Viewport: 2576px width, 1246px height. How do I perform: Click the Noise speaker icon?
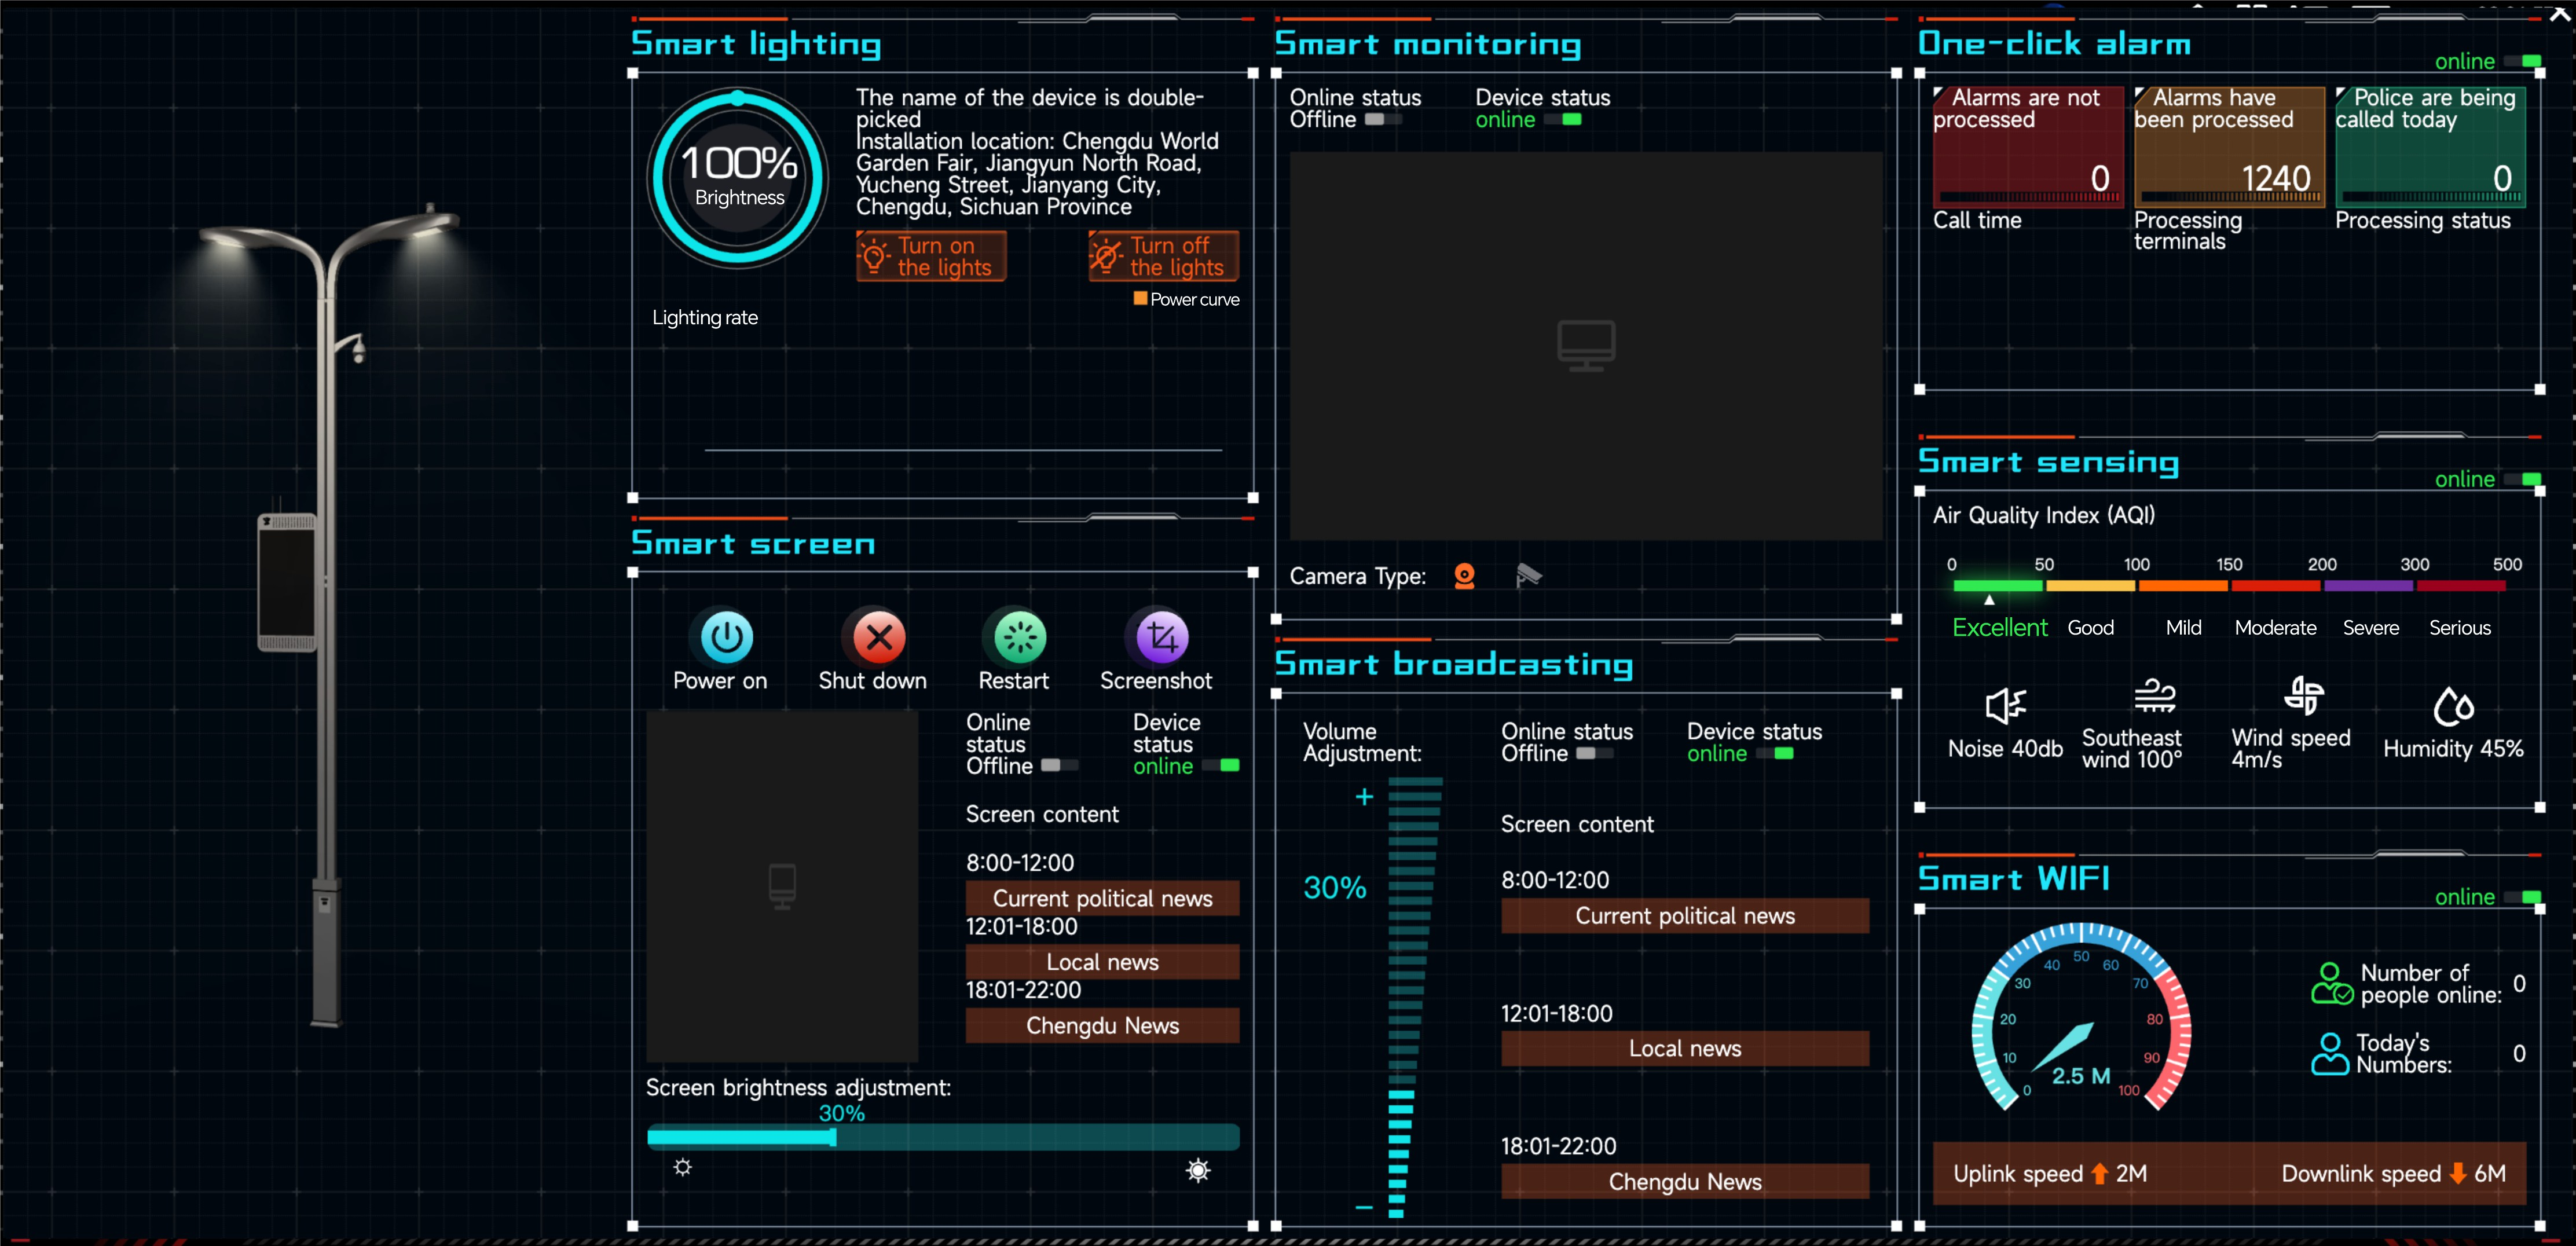(2005, 706)
